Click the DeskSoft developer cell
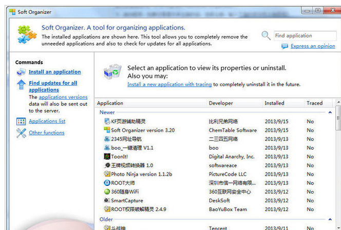The width and height of the screenshot is (341, 230). click(219, 200)
